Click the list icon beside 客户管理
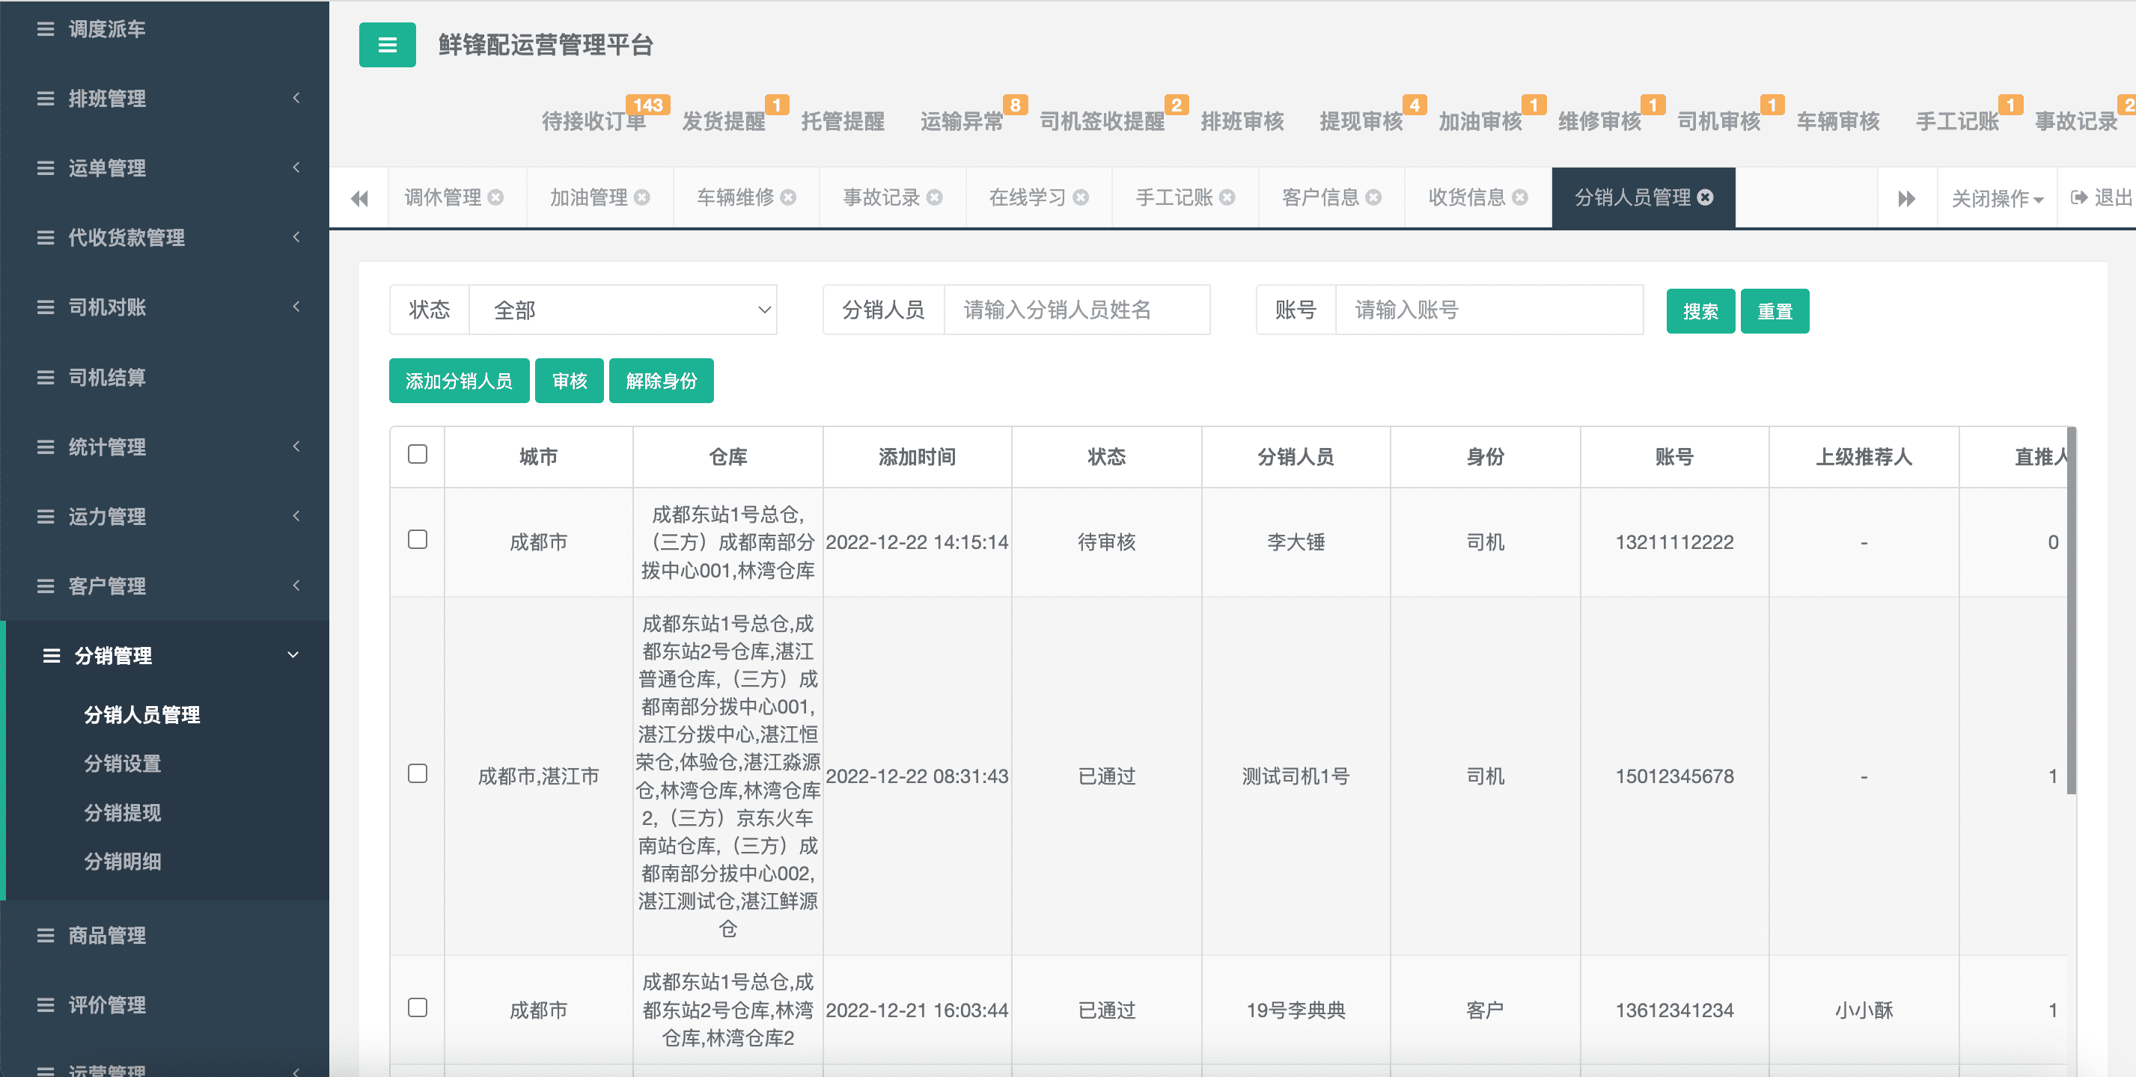The width and height of the screenshot is (2136, 1077). 46,586
